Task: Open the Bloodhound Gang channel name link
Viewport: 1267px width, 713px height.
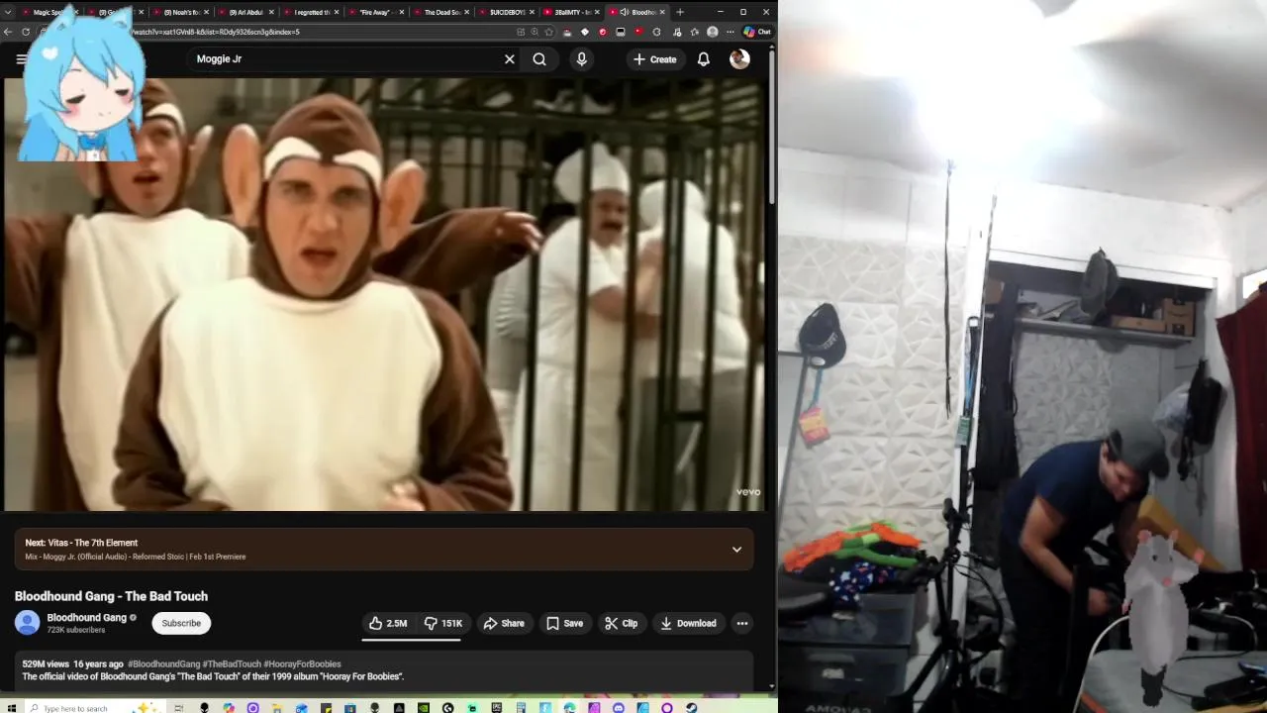Action: [87, 617]
